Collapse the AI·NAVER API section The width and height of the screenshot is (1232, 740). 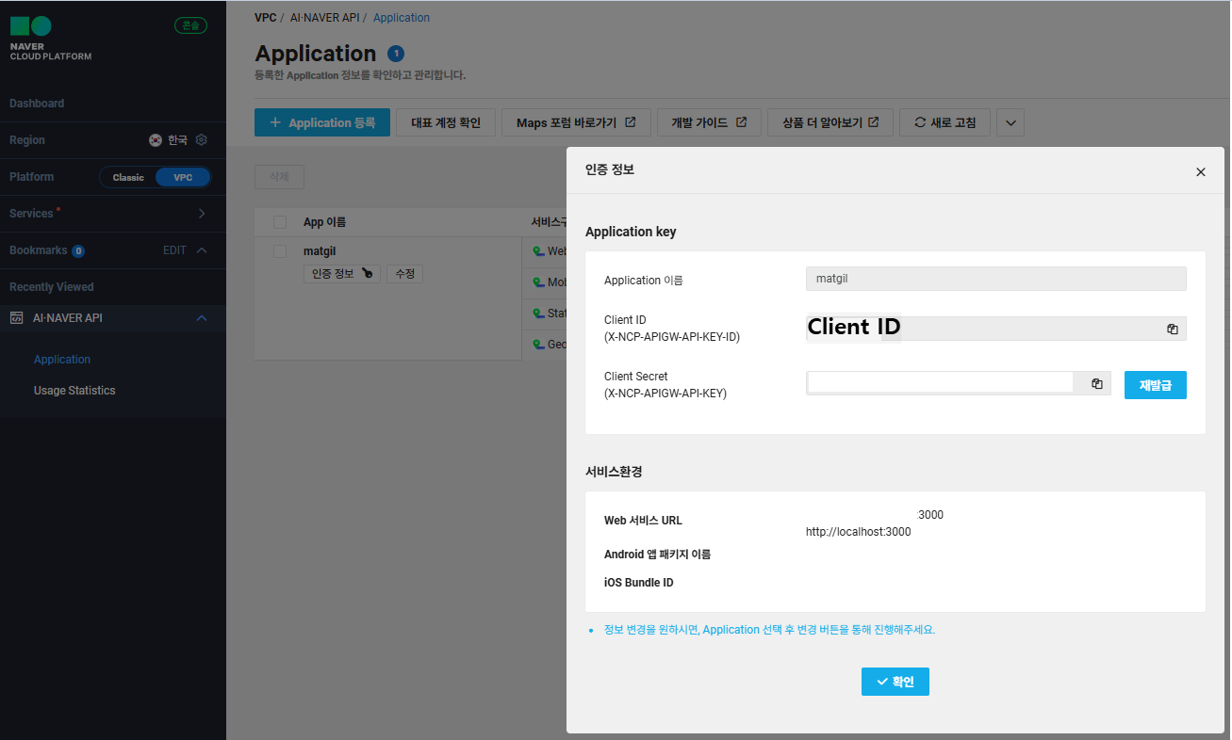click(x=202, y=318)
